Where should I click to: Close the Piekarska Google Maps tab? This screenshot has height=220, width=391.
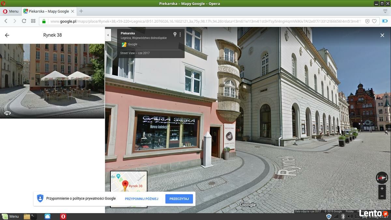(73, 11)
